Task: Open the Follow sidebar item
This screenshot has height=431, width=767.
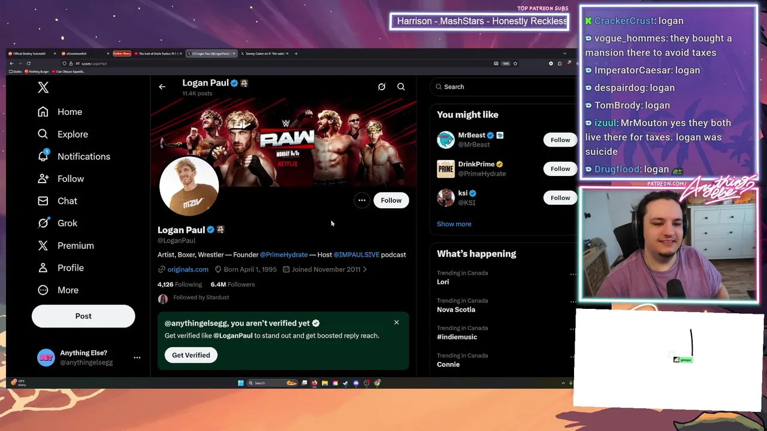Action: coord(60,178)
